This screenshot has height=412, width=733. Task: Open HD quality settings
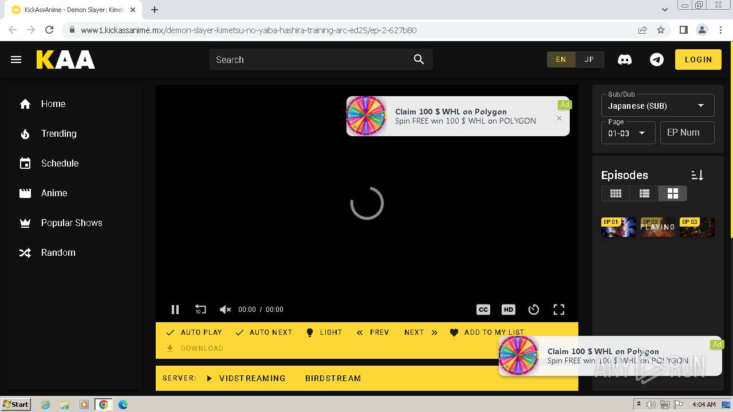[509, 310]
